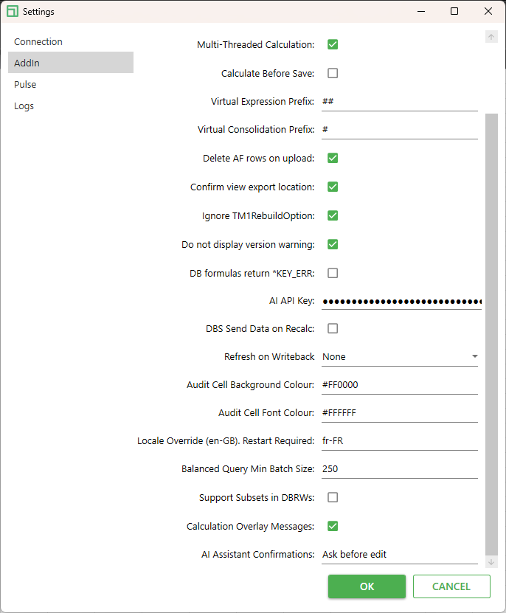Click the Virtual Expression Prefix field
The height and width of the screenshot is (613, 506).
coord(400,102)
